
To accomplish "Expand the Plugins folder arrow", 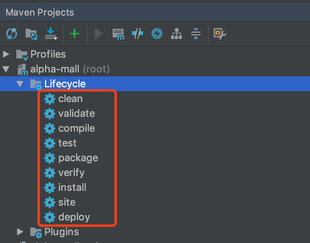I will click(20, 232).
